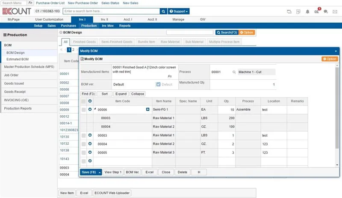Check the select-all checkbox in grid header

pos(83,101)
